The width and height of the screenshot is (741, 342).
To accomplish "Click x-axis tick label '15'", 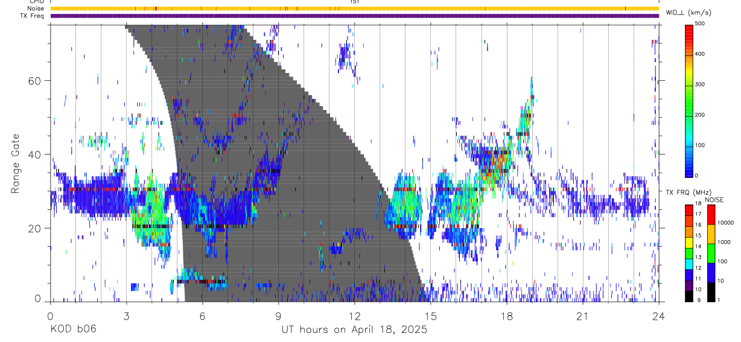I will [x=431, y=315].
